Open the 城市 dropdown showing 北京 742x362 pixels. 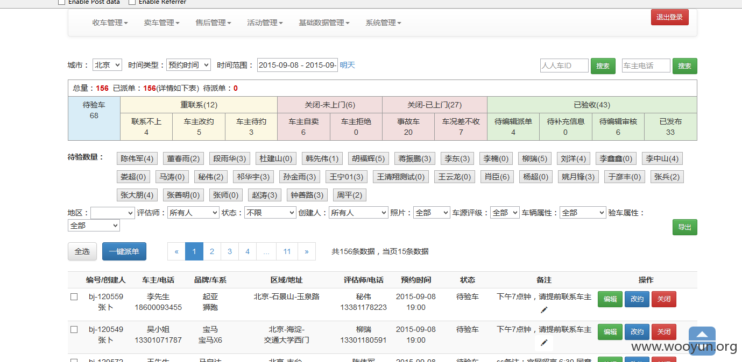[107, 64]
